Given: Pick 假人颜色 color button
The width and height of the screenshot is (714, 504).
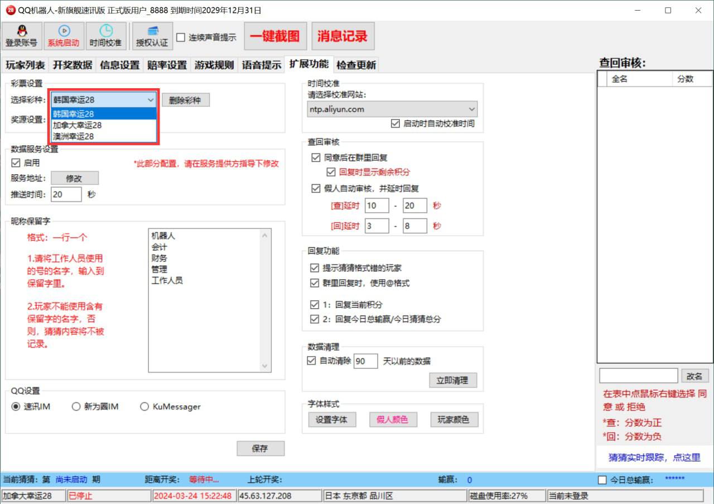Looking at the screenshot, I should coord(393,420).
